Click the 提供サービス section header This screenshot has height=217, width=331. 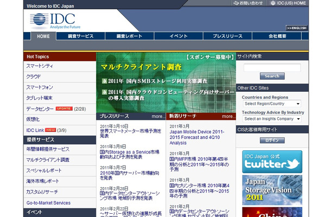pos(60,140)
